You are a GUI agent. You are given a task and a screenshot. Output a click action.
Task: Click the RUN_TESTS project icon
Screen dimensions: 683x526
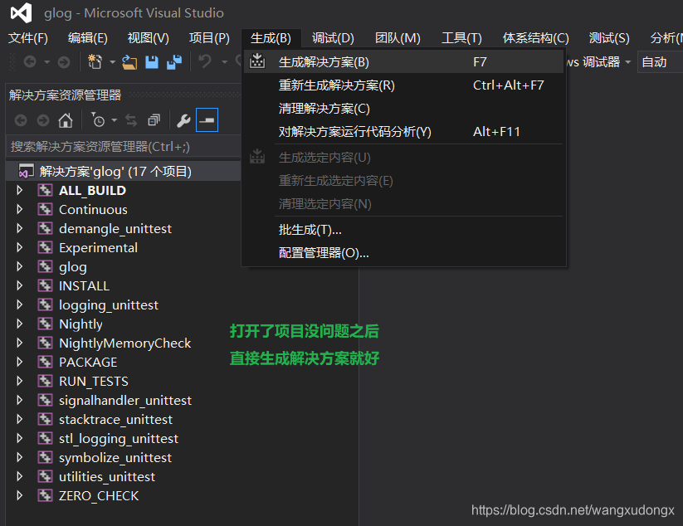(45, 381)
